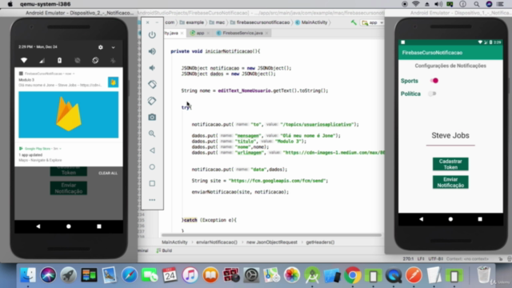Click enviarNotificacao() in the bottom breadcrumb

[x=217, y=242]
